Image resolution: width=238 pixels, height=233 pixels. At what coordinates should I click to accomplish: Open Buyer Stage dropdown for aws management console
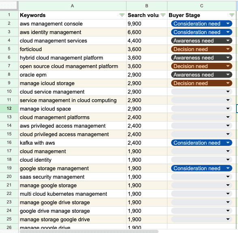(x=202, y=24)
